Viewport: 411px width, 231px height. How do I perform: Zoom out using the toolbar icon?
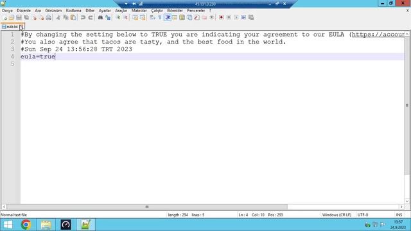pos(125,17)
